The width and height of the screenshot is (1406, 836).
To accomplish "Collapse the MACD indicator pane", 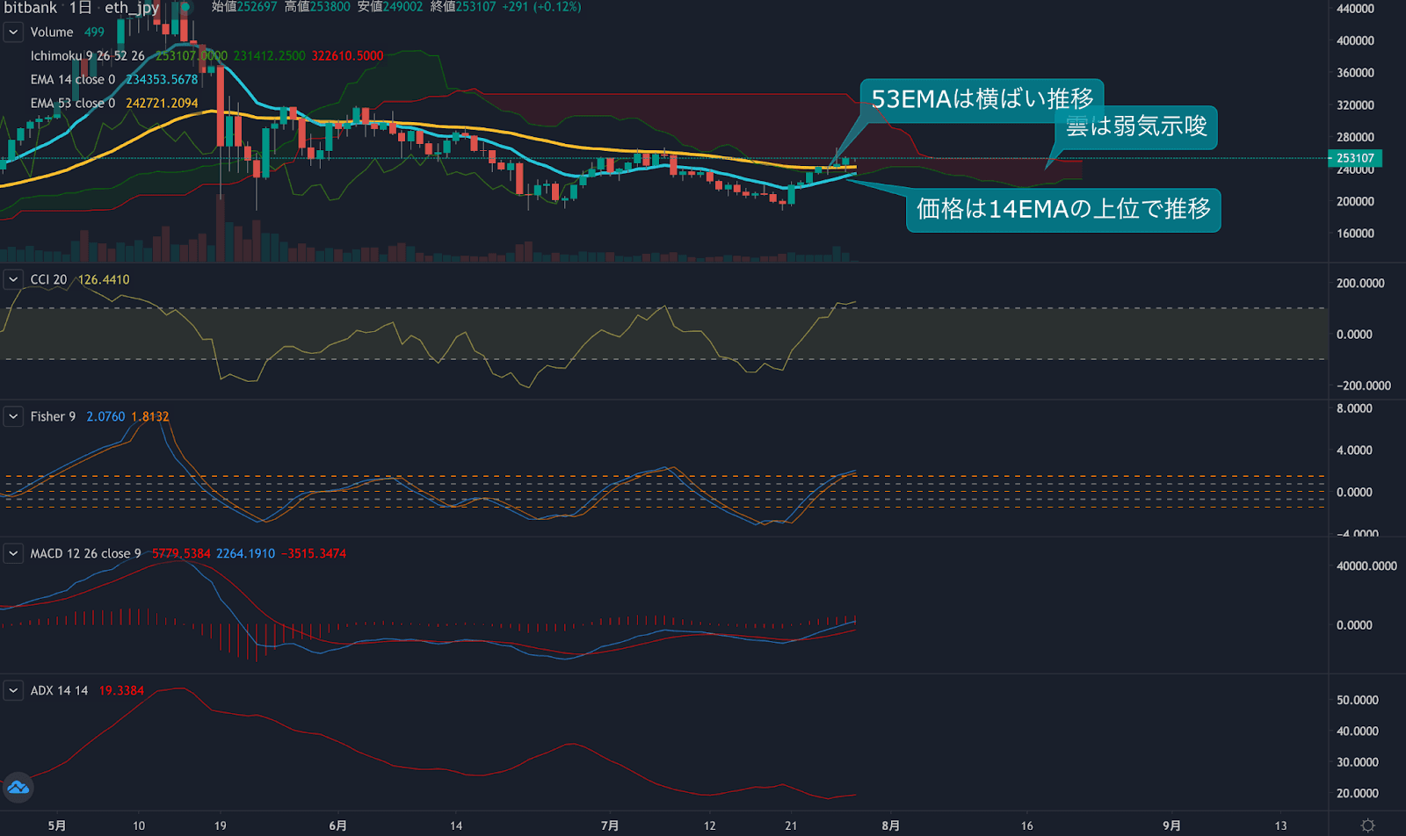I will [12, 552].
